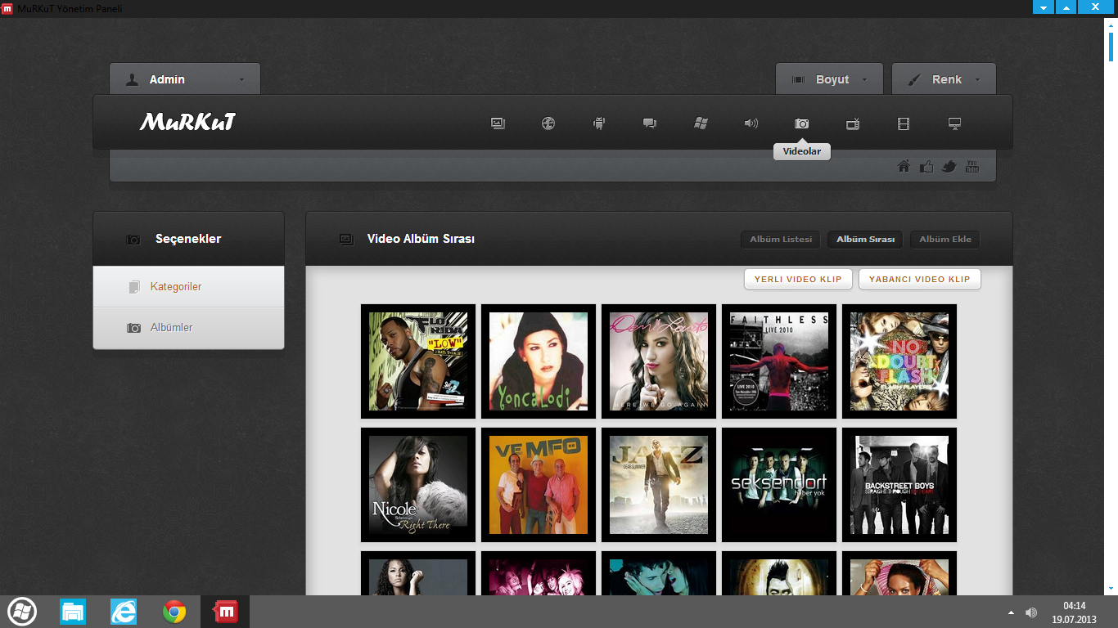Open the image gallery icon in navbar
Image resolution: width=1118 pixels, height=628 pixels.
[x=498, y=123]
